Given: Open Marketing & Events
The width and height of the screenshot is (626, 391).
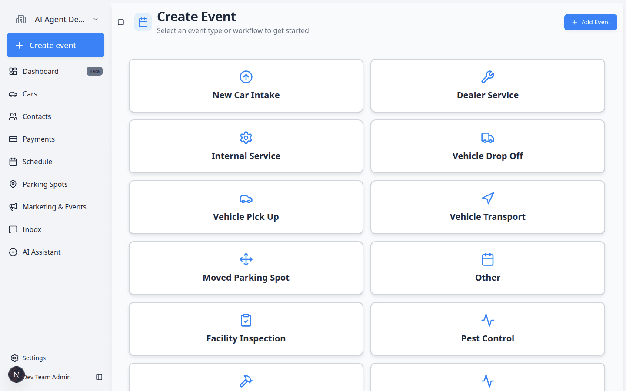Looking at the screenshot, I should coord(56,207).
